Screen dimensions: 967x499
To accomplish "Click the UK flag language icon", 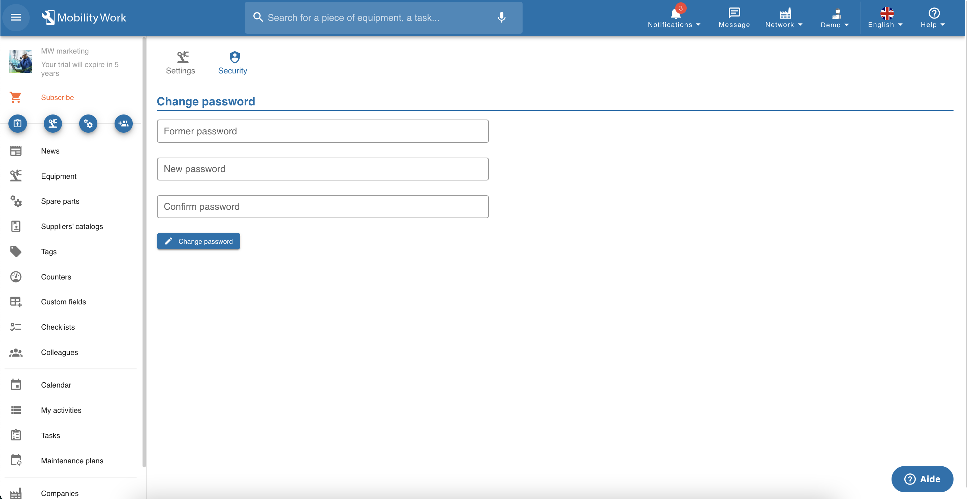I will click(887, 13).
